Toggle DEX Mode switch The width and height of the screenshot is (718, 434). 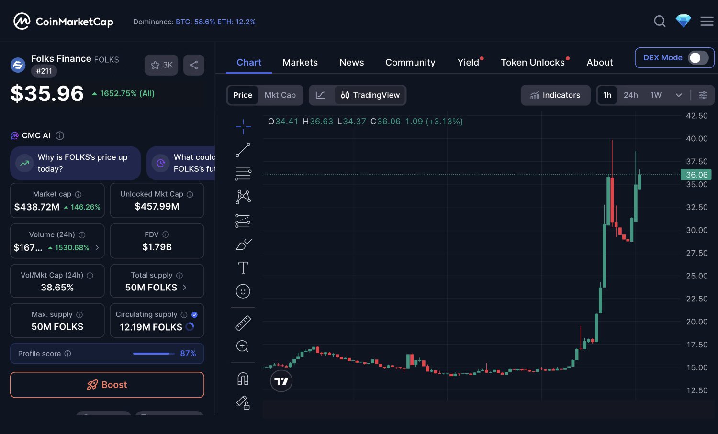click(698, 58)
